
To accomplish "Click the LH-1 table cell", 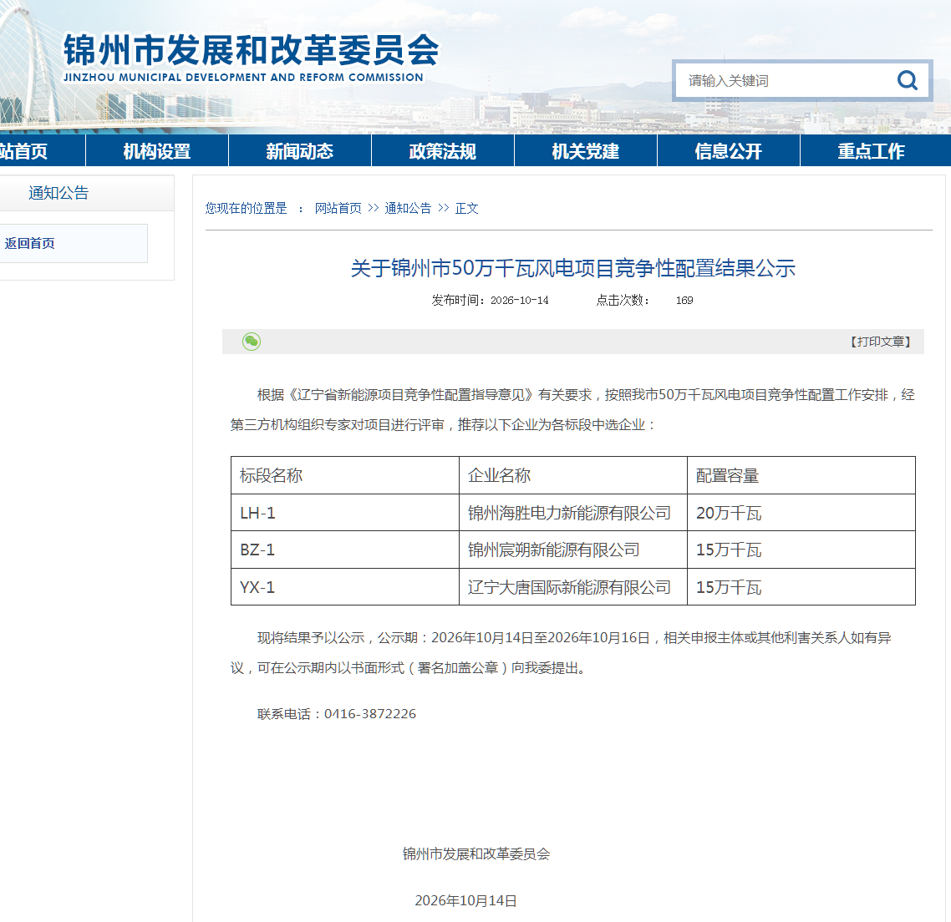I will click(x=345, y=513).
